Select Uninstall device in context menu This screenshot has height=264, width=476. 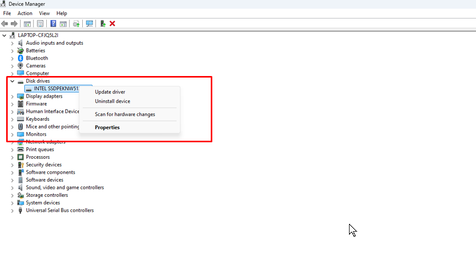click(113, 101)
